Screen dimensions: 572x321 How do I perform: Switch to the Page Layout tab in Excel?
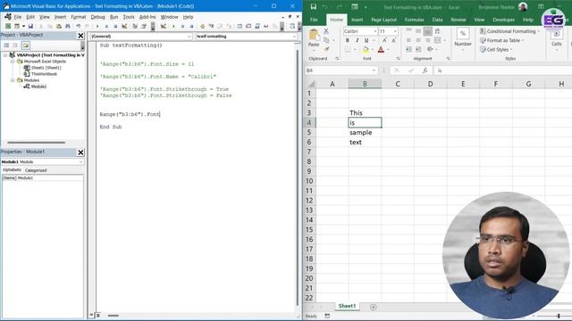383,20
